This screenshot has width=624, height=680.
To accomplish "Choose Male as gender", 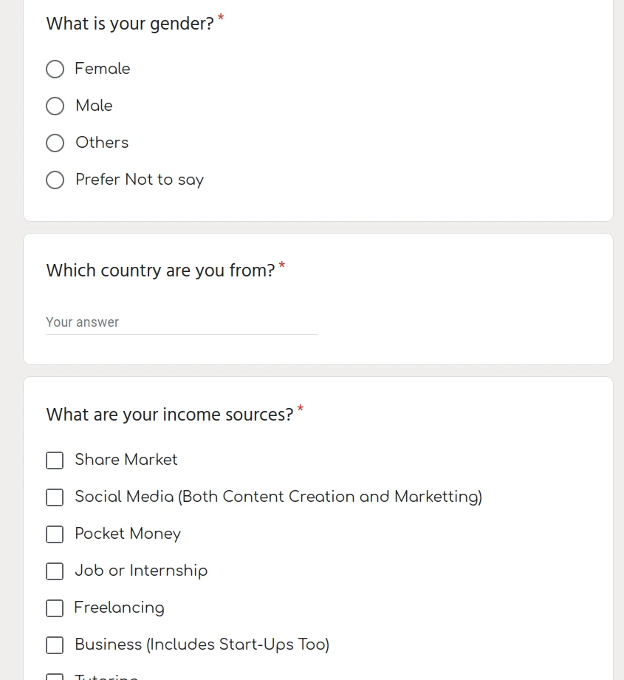I will pyautogui.click(x=55, y=106).
